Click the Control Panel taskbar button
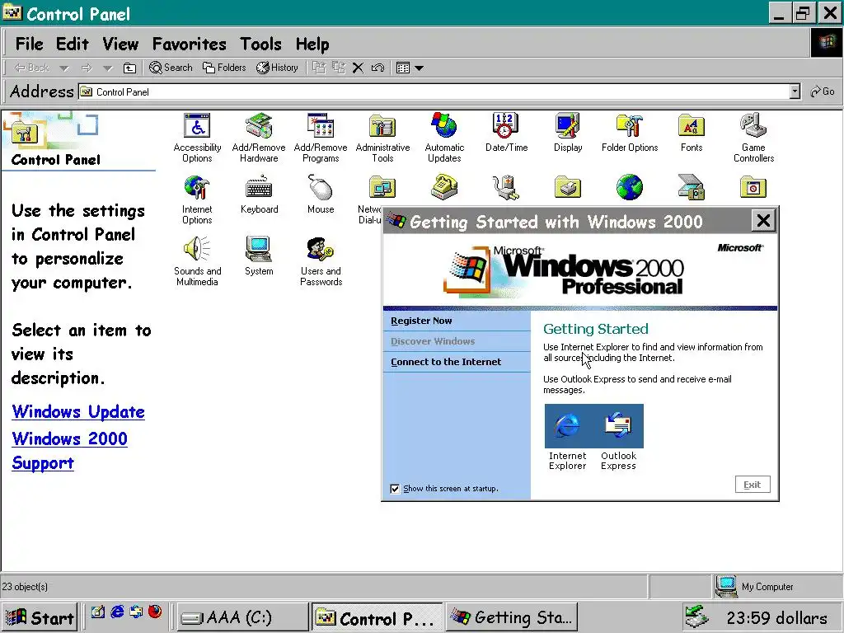 [377, 617]
